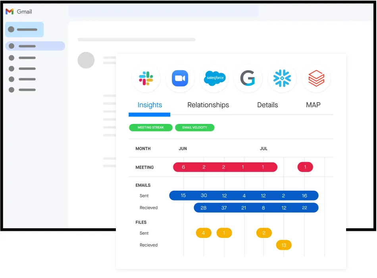Click emails received value 22
The height and width of the screenshot is (278, 377).
(x=304, y=208)
